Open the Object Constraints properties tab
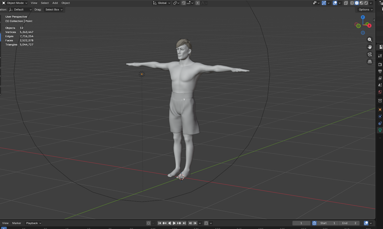This screenshot has height=229, width=383. 380,123
